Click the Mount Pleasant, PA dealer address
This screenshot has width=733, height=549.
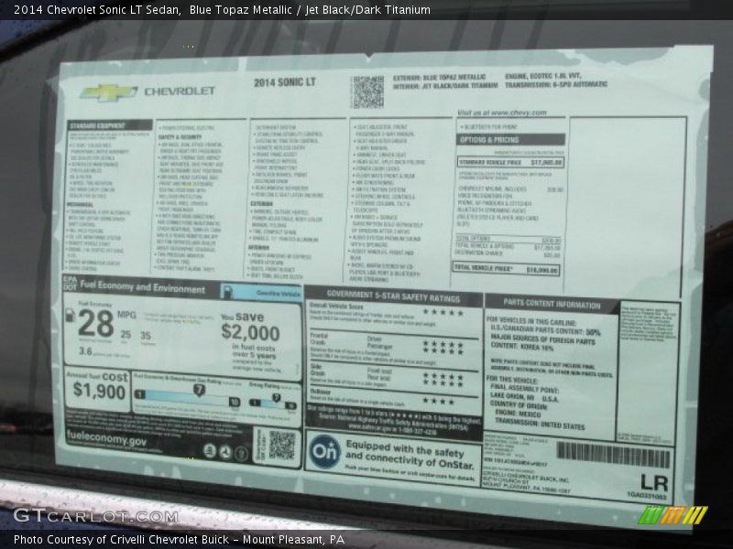click(526, 489)
